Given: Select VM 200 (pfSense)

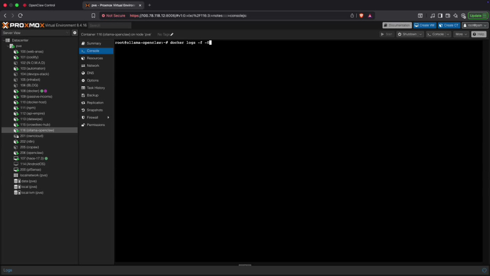Looking at the screenshot, I should point(30,170).
